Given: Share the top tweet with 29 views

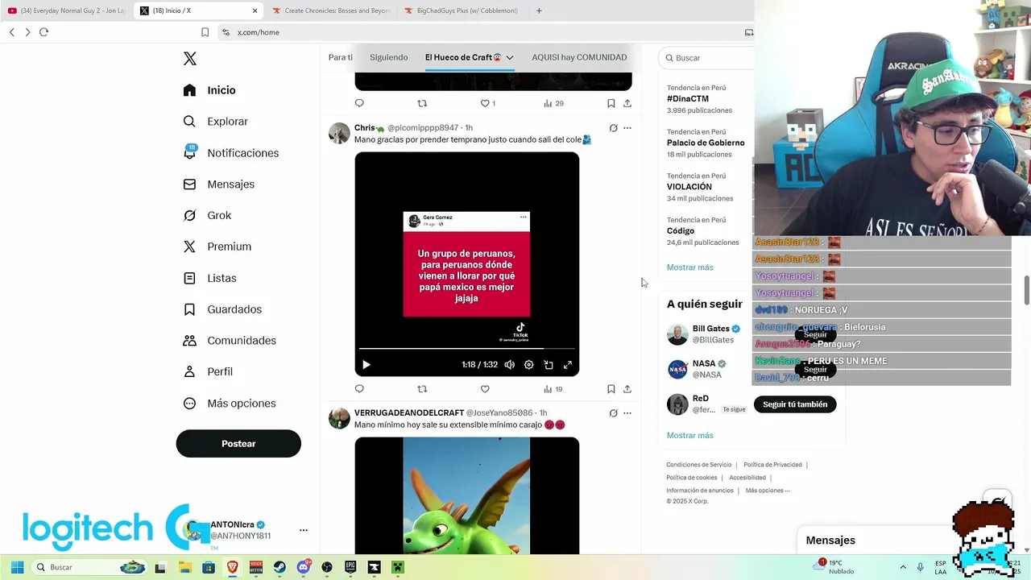Looking at the screenshot, I should [x=627, y=103].
